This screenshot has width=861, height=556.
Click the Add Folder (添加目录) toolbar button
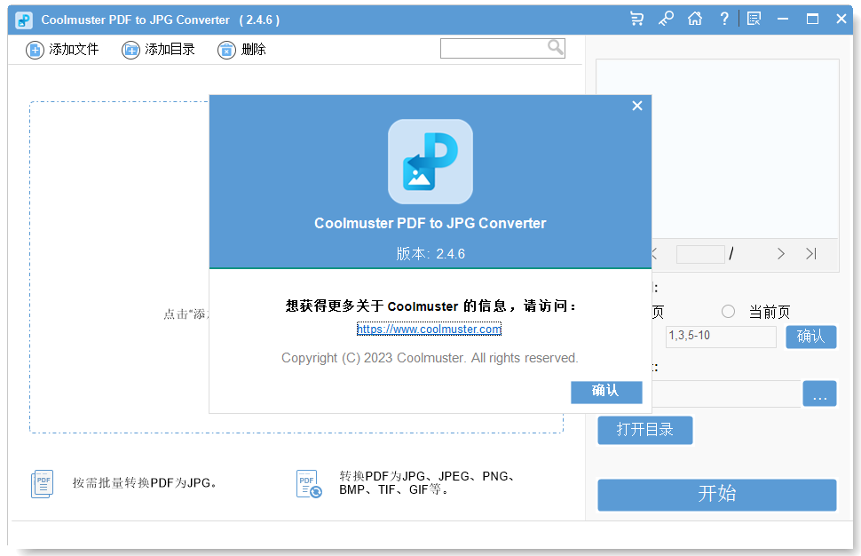click(x=158, y=50)
